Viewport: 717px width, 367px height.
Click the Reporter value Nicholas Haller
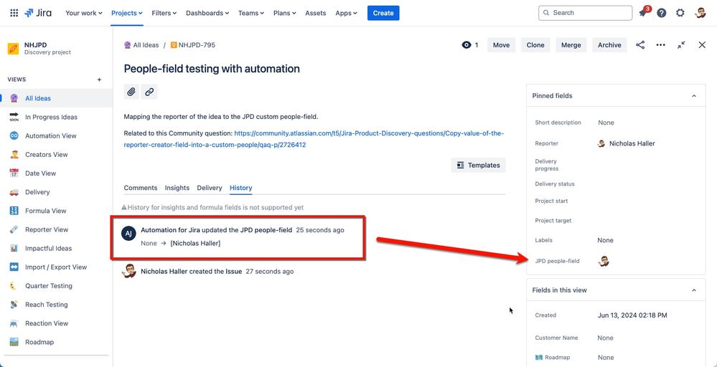[x=627, y=143]
